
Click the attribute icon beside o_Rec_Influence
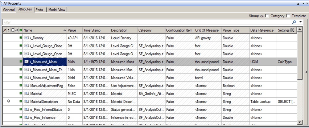(x=27, y=118)
